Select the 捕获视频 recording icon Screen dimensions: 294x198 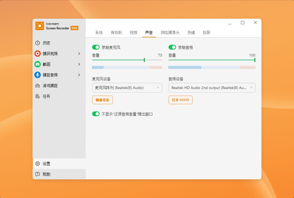point(38,53)
